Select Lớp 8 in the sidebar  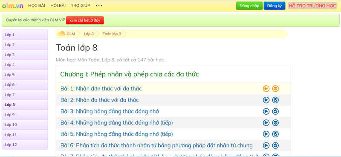[x=25, y=105]
